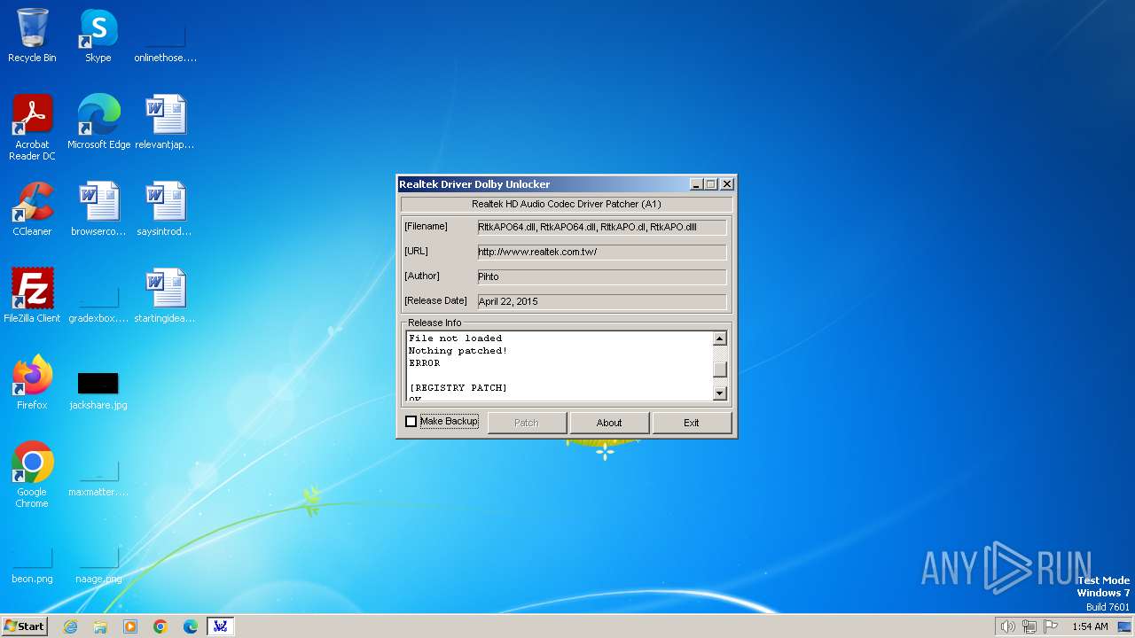Open the Start menu
The width and height of the screenshot is (1135, 638).
pos(24,626)
